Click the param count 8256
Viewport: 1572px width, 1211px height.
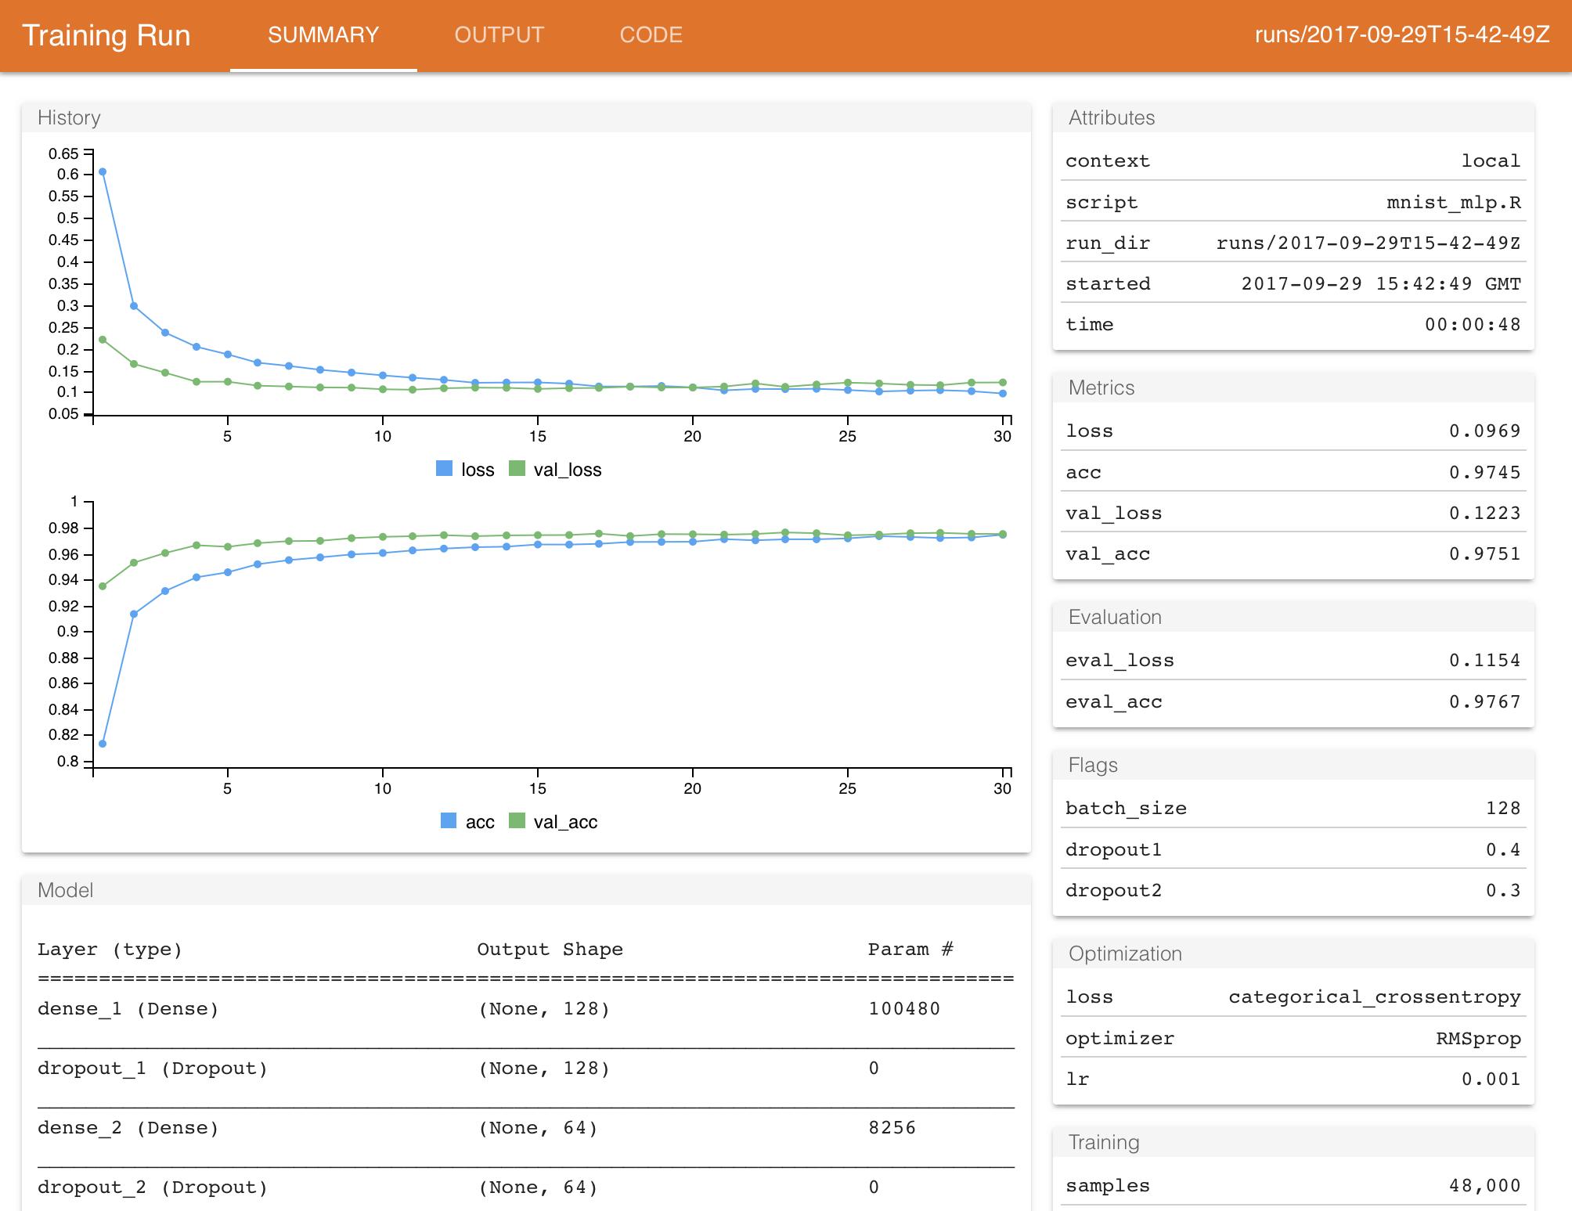pyautogui.click(x=892, y=1127)
